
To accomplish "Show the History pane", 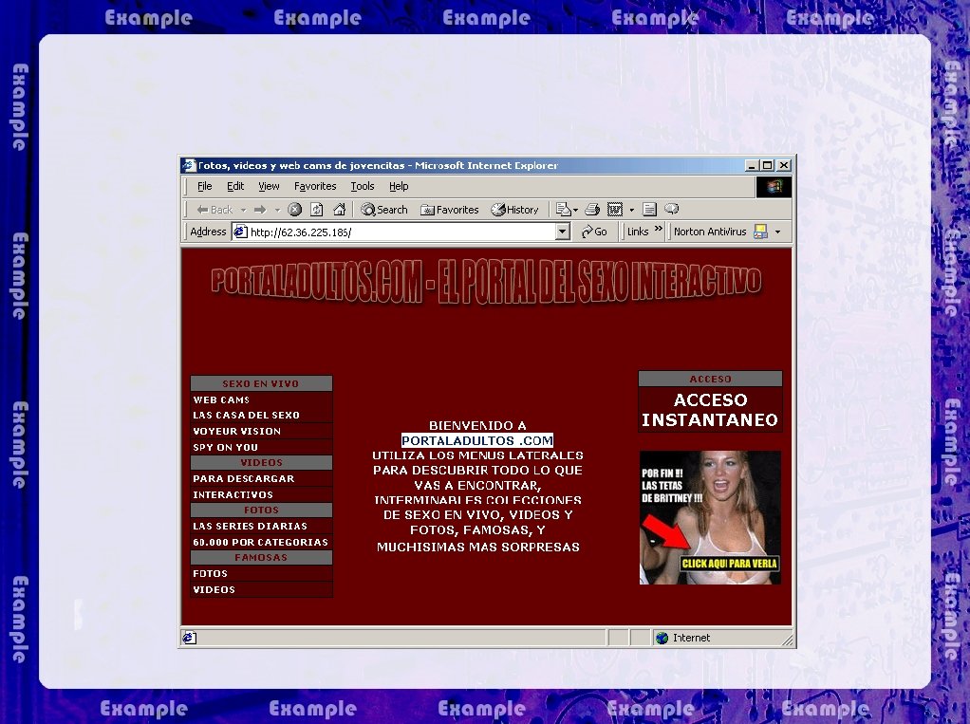I will pyautogui.click(x=514, y=210).
